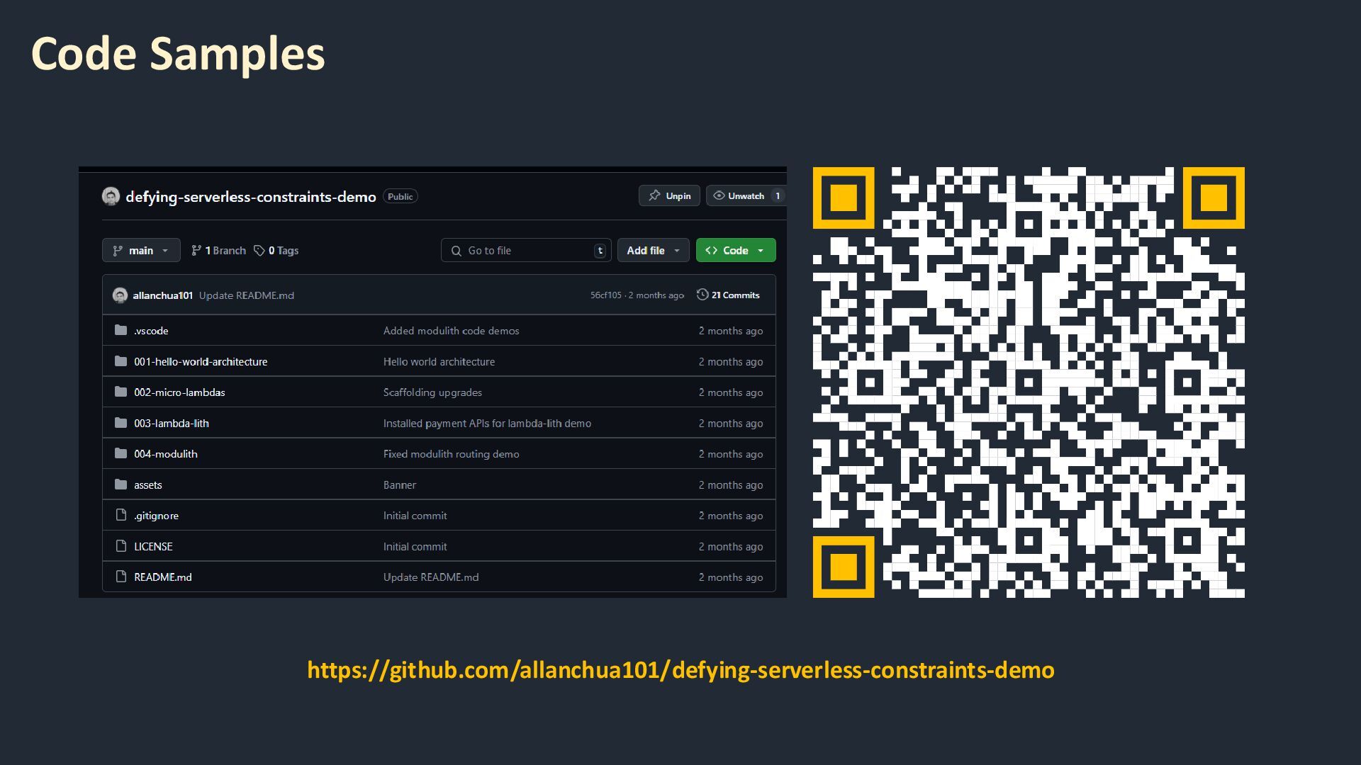Open the 56cf105 commit hash link
The width and height of the screenshot is (1361, 765).
coord(605,295)
